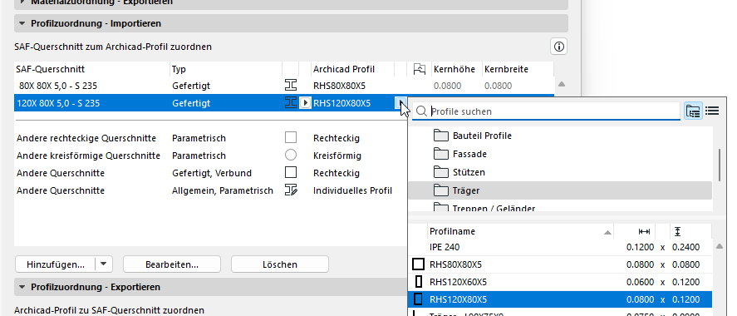Click the search magnifier icon
Image resolution: width=737 pixels, height=316 pixels.
[421, 111]
